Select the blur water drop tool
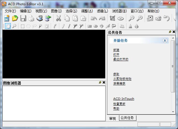This screenshot has height=129, width=178. pyautogui.click(x=137, y=26)
